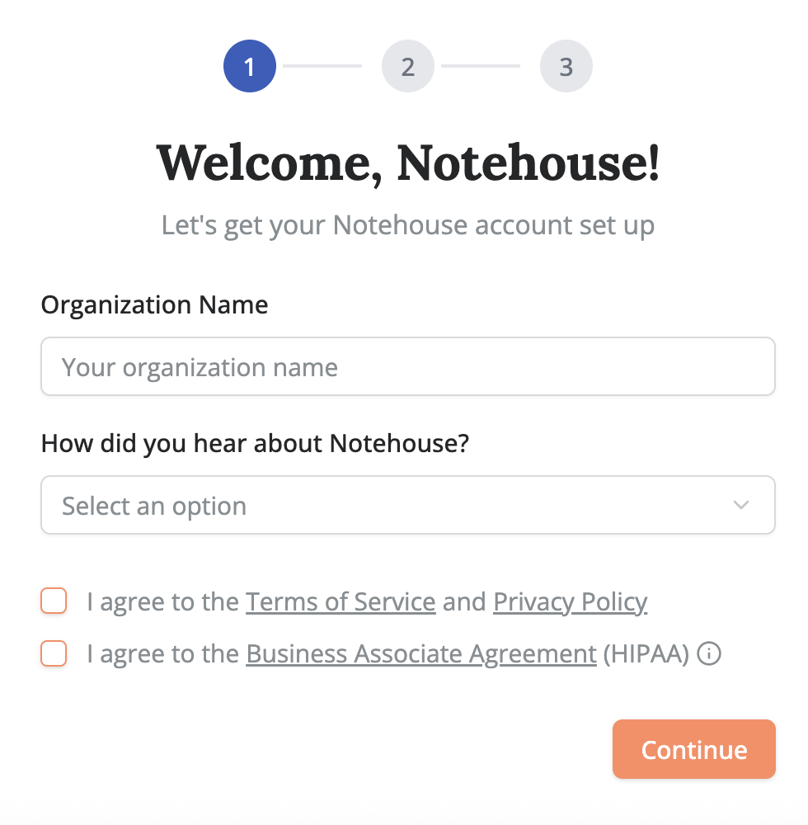
Task: Click the progress bar between steps 1 and 2
Action: [322, 66]
